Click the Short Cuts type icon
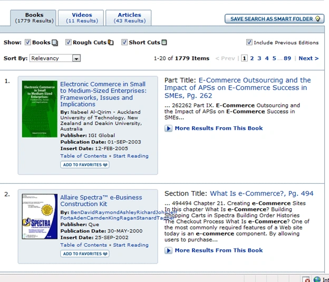Screen dimensions: 329x282 point(164,43)
